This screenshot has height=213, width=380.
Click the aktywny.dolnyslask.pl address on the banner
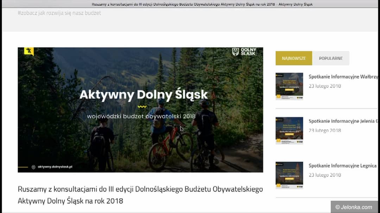point(55,167)
